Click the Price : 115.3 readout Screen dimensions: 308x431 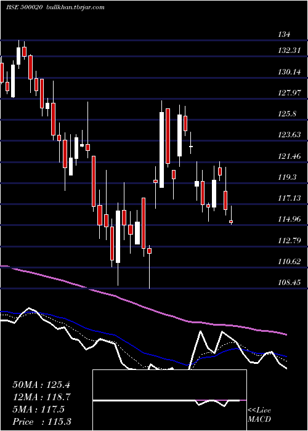42,422
